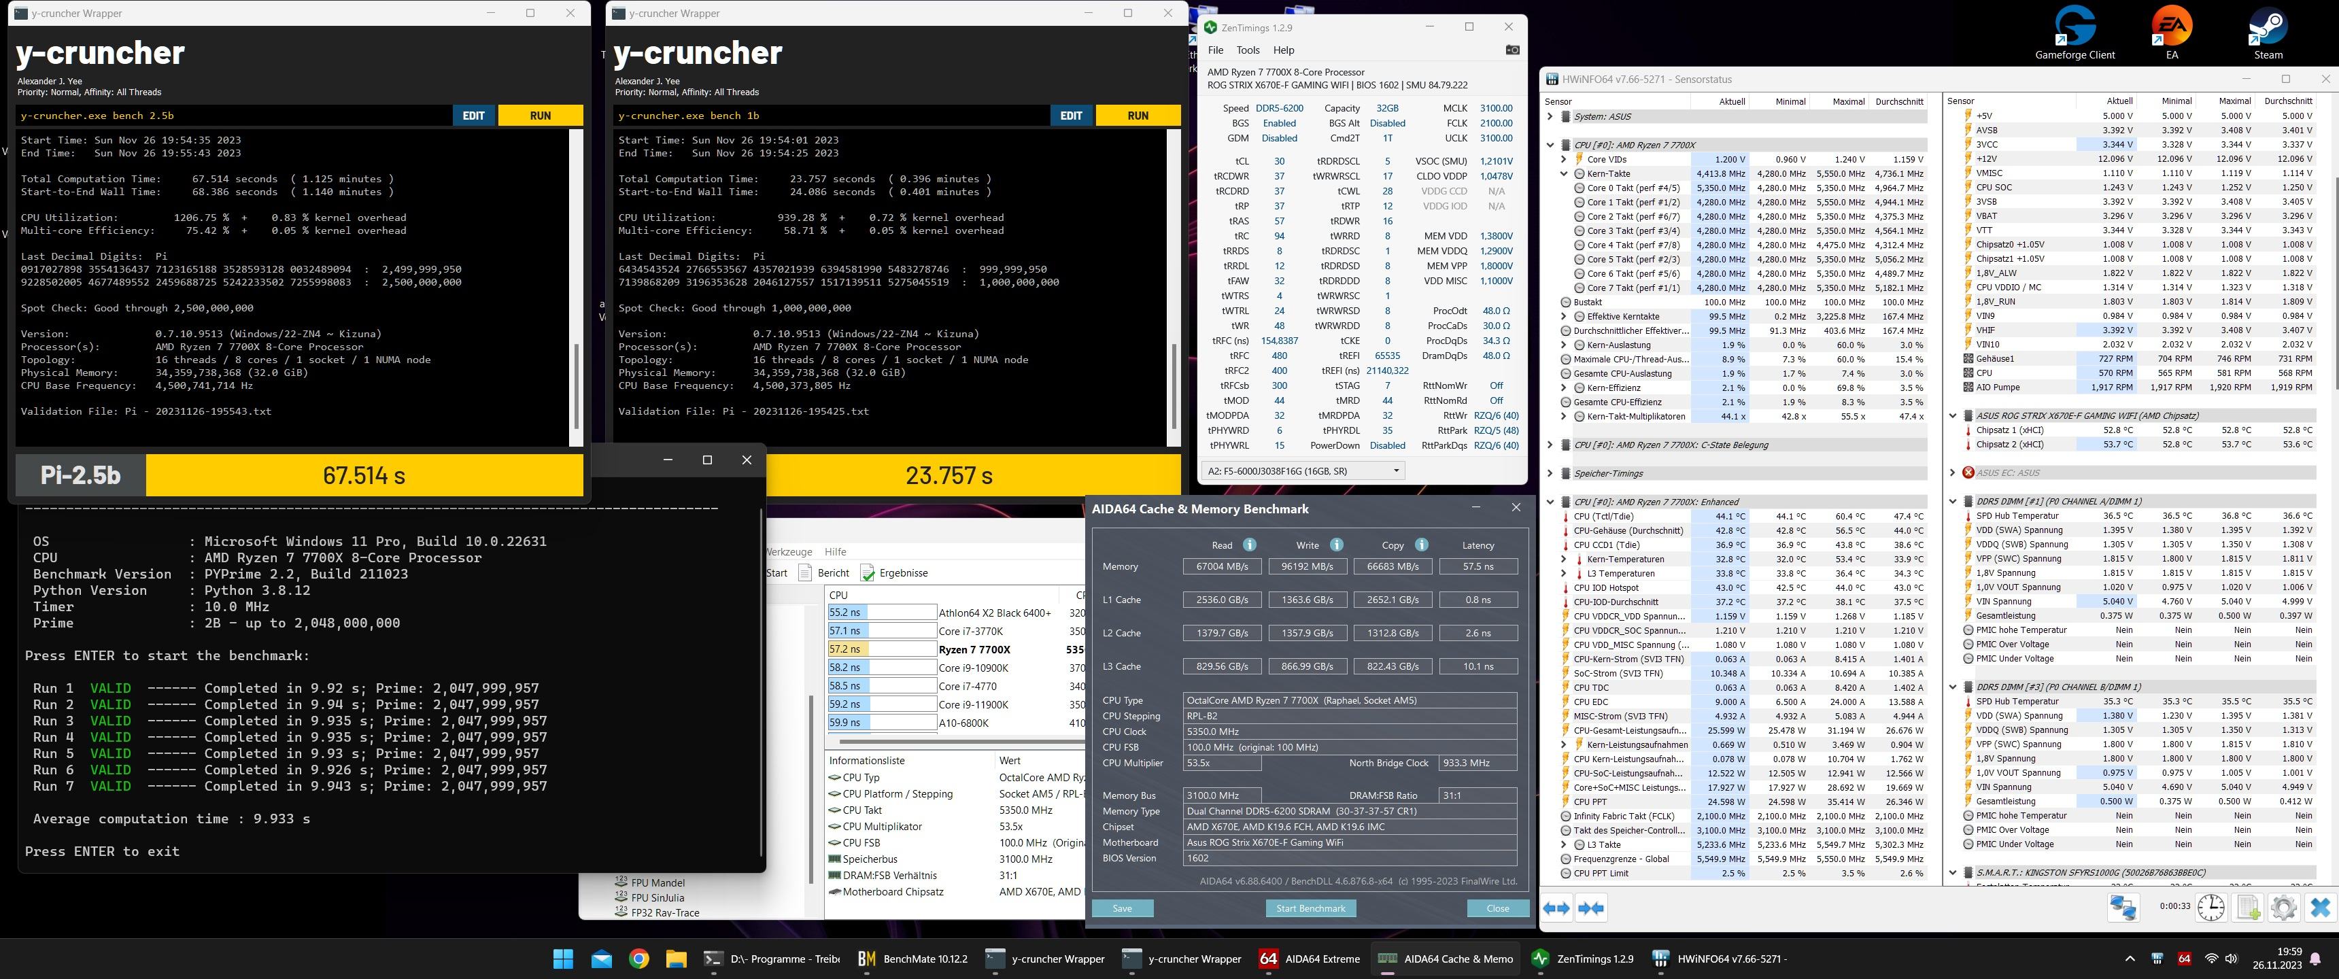The height and width of the screenshot is (979, 2339).
Task: Click HWiNFO tray icon
Action: coord(2157,959)
